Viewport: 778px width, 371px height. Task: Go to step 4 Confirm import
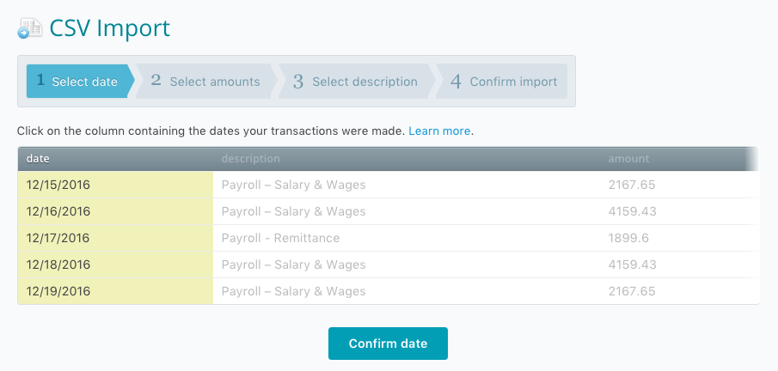tap(503, 82)
